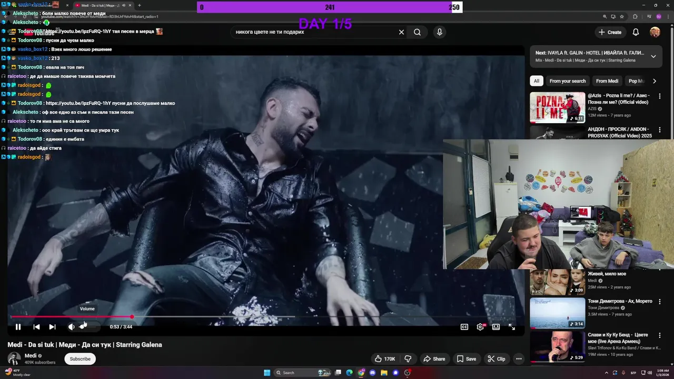Run search with the magnifier button
The image size is (674, 379).
[417, 32]
